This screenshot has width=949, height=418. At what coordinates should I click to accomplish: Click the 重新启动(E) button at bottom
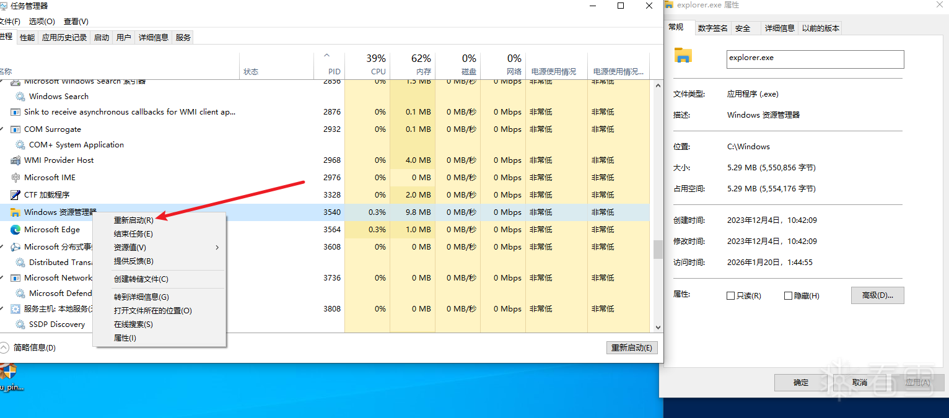click(631, 348)
